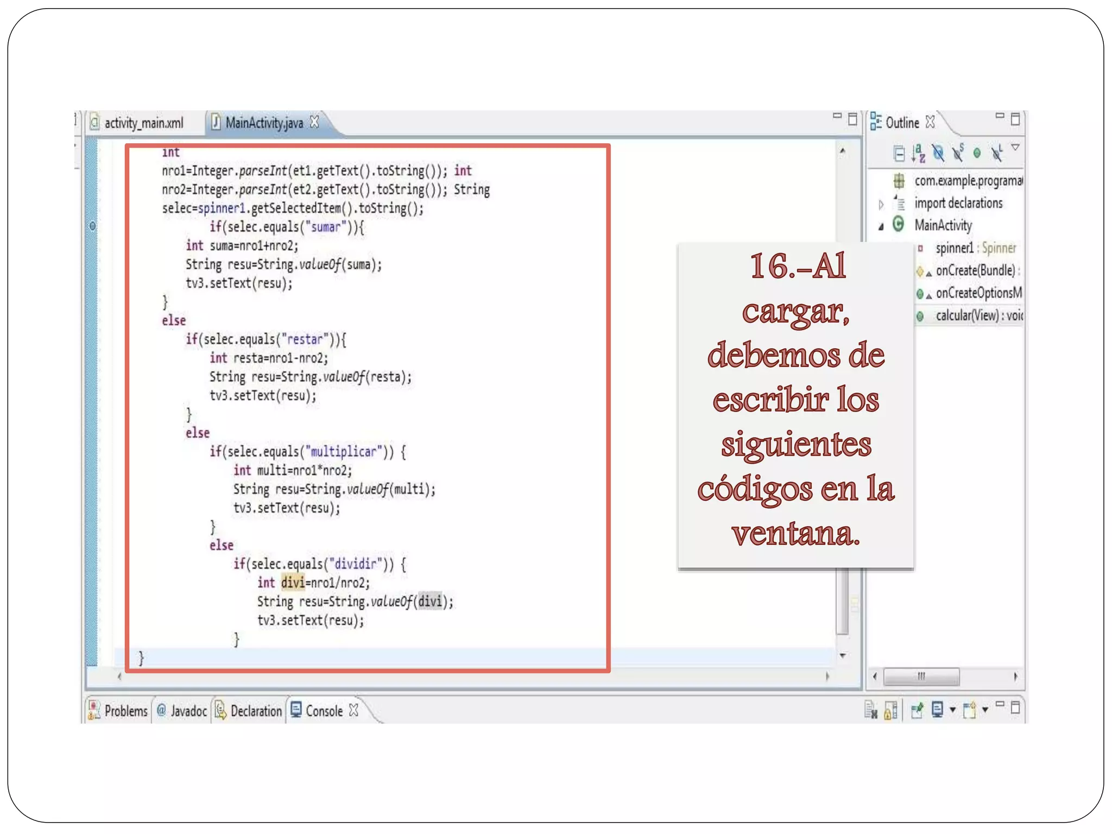Select MainActivity label in Outline tree
Viewport: 1112px width, 834px height.
click(x=943, y=225)
